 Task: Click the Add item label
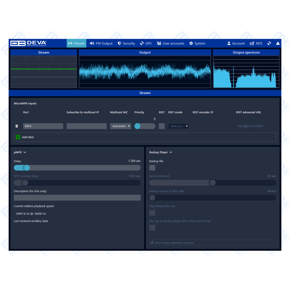28,137
